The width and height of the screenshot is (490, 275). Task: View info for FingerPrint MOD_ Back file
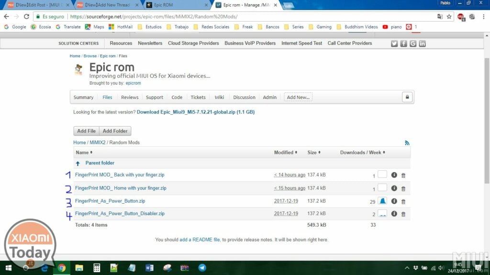click(394, 175)
